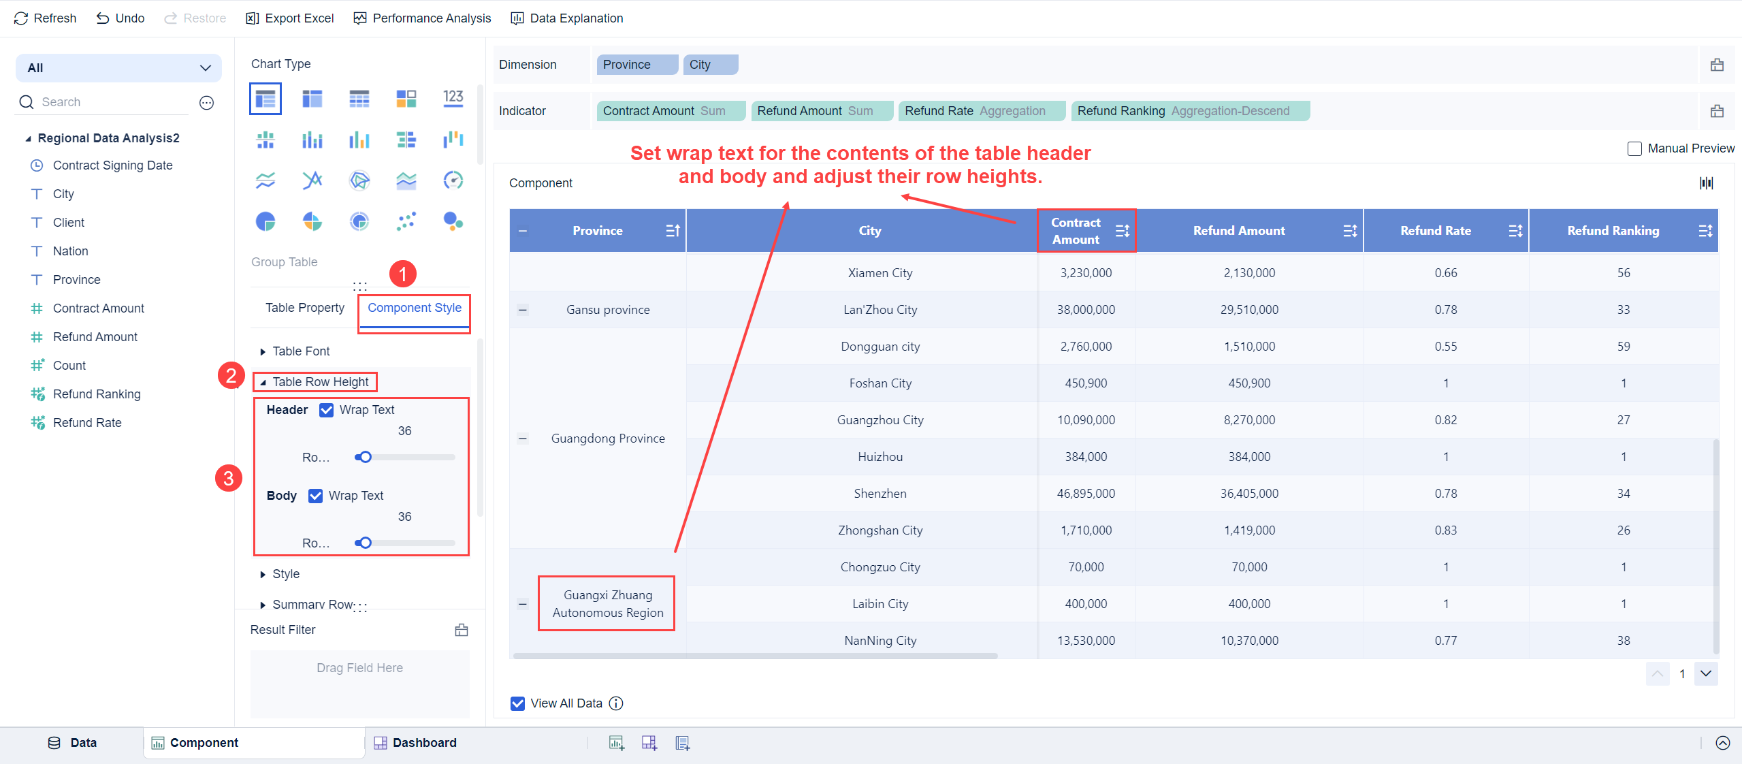This screenshot has height=764, width=1742.
Task: Click the Export Excel toolbar icon
Action: coord(253,18)
